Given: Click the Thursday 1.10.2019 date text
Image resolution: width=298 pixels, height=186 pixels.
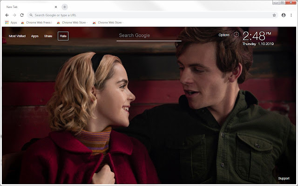Looking at the screenshot, I should (258, 44).
